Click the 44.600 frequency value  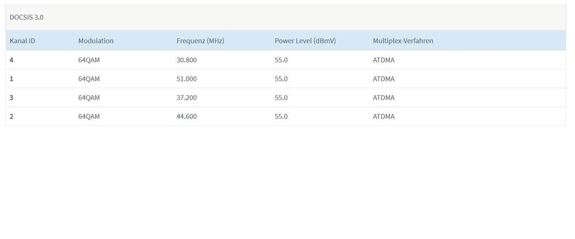[x=186, y=116]
